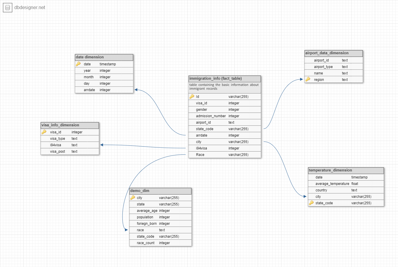Click arrowhead pointing at date dimension arrdate
398x267 pixels.
coord(136,90)
